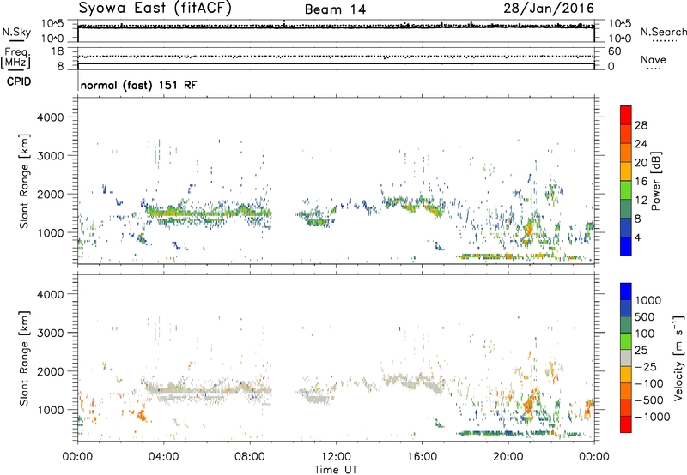Click the 'Syowa East (fitACF)' title
This screenshot has width=687, height=475.
point(155,9)
